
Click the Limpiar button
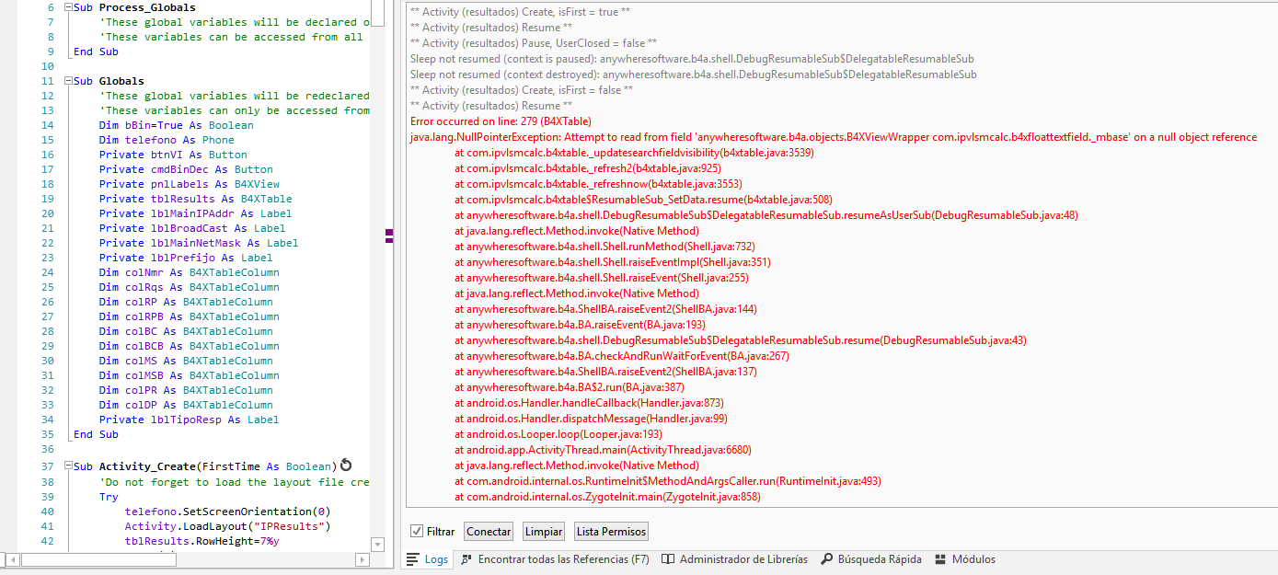[x=544, y=532]
